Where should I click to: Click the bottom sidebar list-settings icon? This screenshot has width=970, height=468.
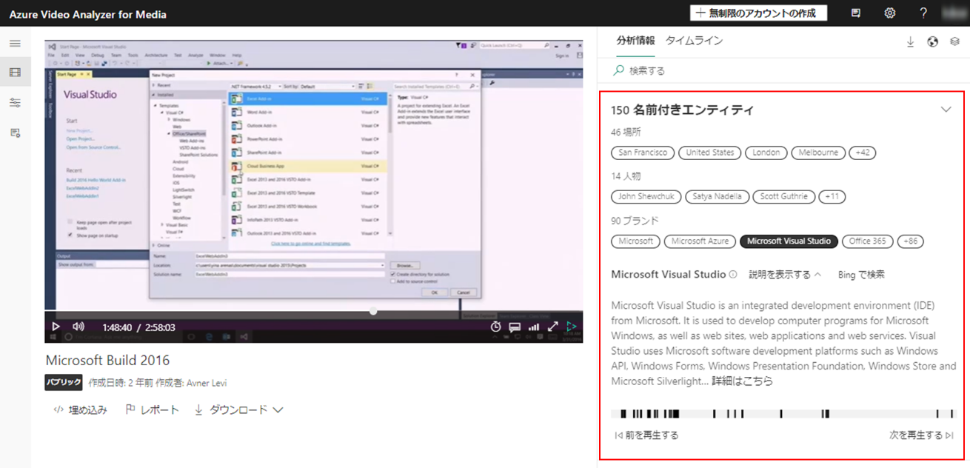15,133
